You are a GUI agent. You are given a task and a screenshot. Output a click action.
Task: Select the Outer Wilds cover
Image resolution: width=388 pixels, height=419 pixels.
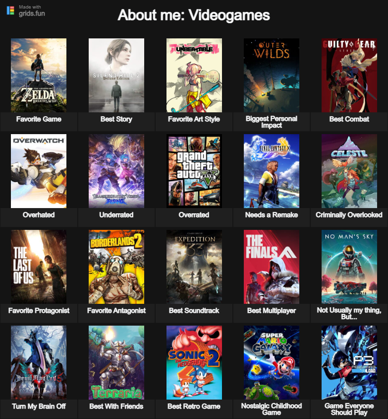(x=271, y=75)
